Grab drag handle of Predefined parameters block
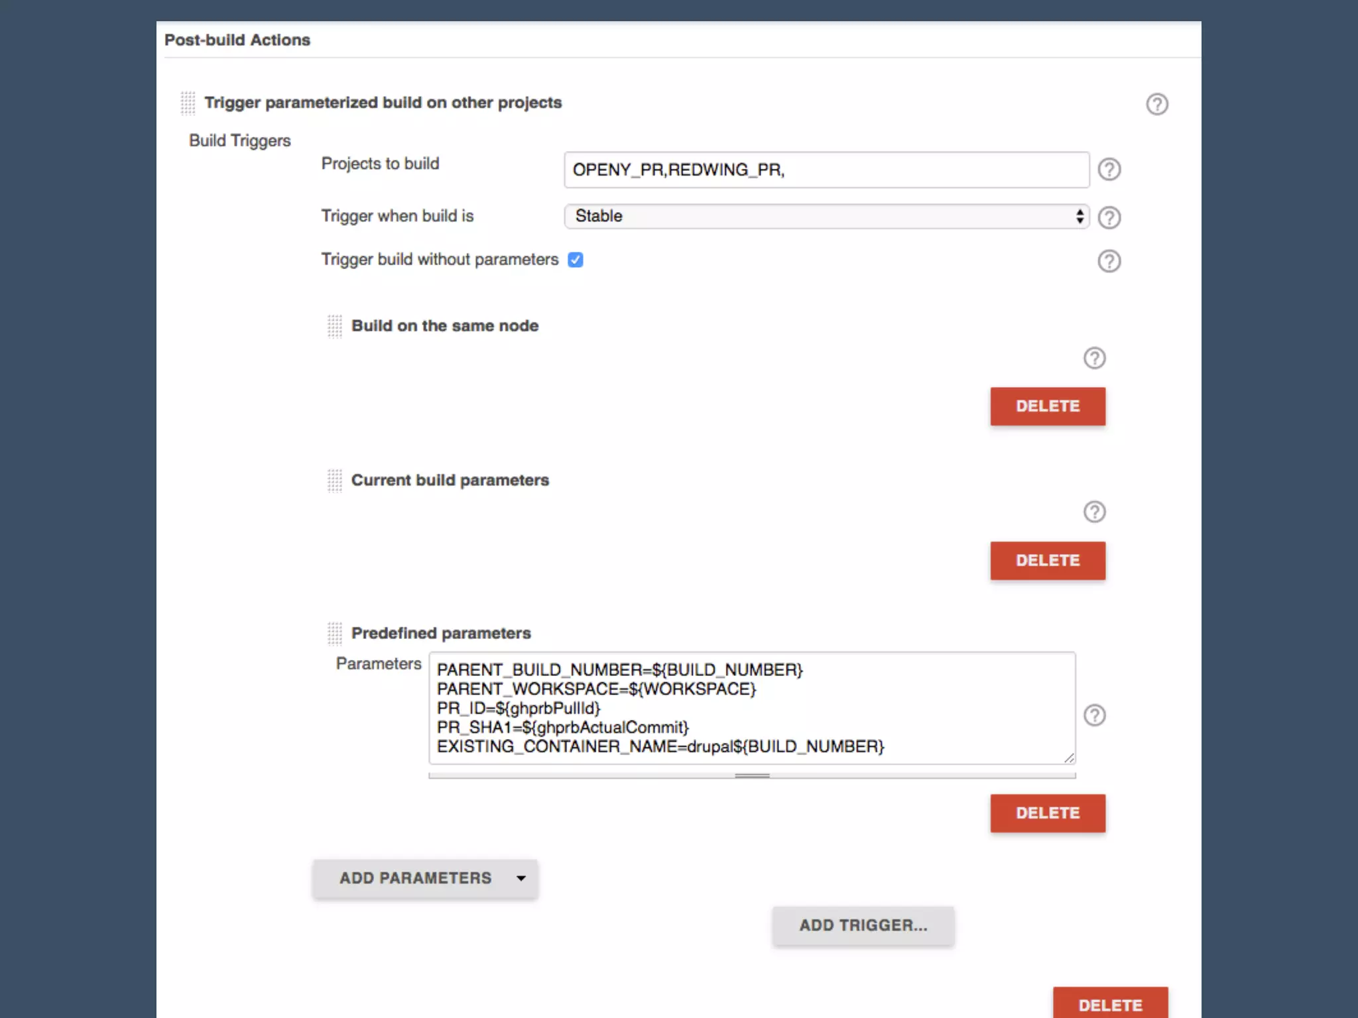 point(335,634)
